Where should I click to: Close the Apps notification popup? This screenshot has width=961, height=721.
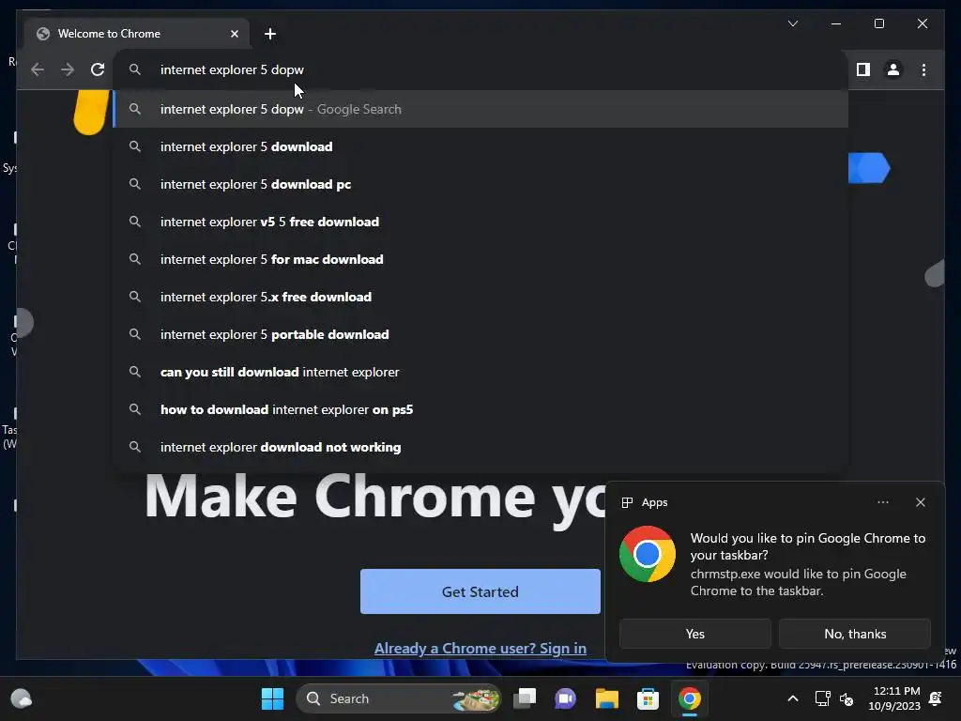coord(920,502)
